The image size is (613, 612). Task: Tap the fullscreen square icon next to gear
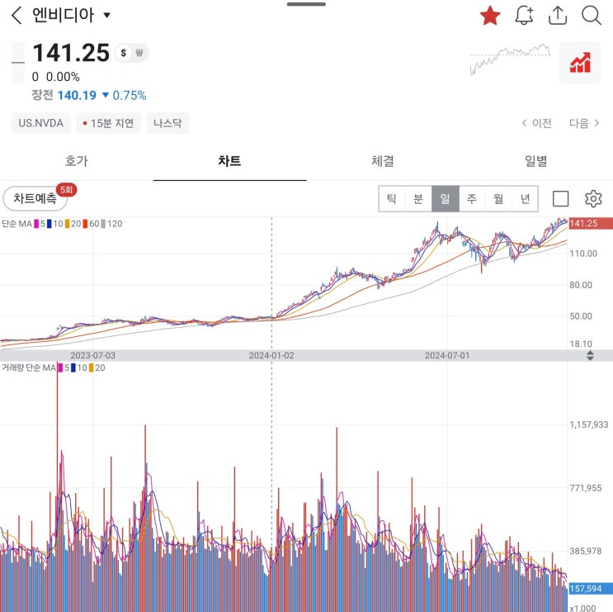[561, 198]
